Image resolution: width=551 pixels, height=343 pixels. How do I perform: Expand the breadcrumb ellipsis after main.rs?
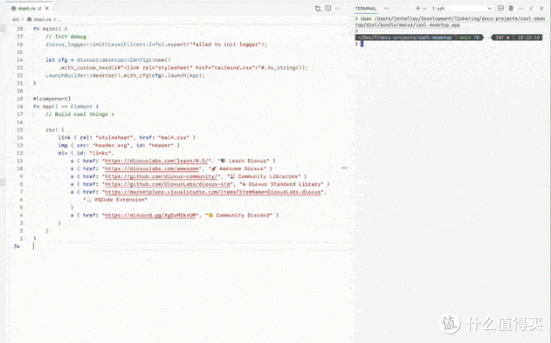tap(59, 19)
